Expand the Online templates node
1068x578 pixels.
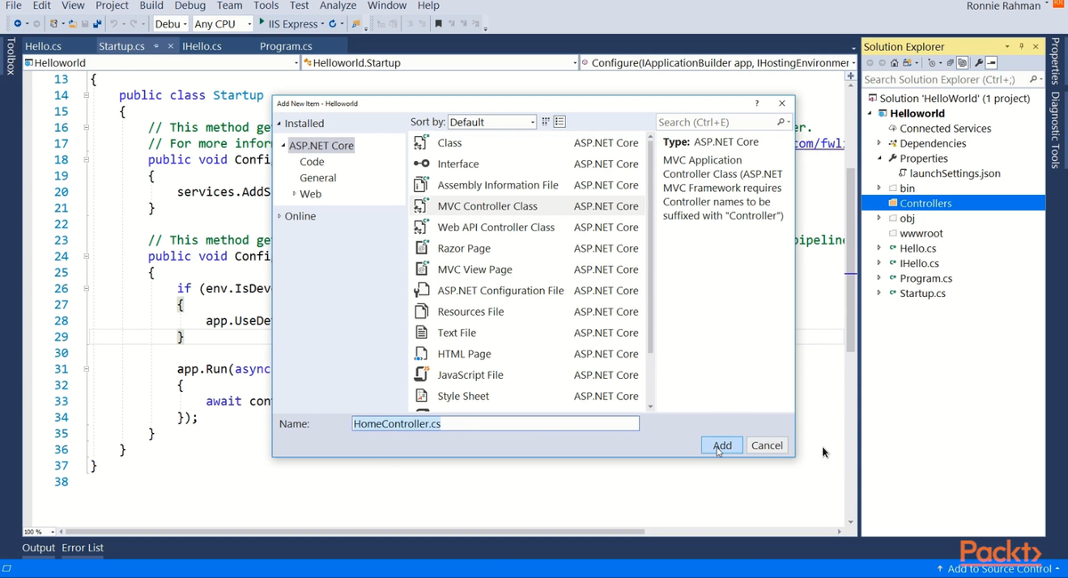tap(279, 216)
